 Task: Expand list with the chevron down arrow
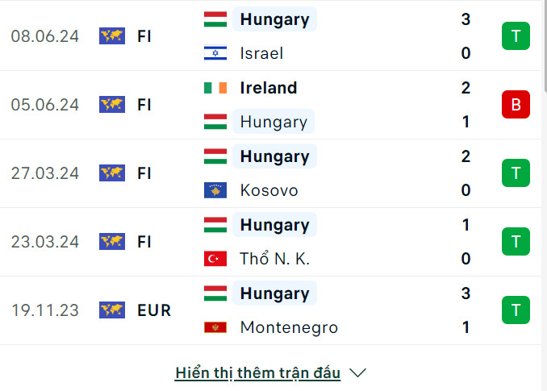359,373
